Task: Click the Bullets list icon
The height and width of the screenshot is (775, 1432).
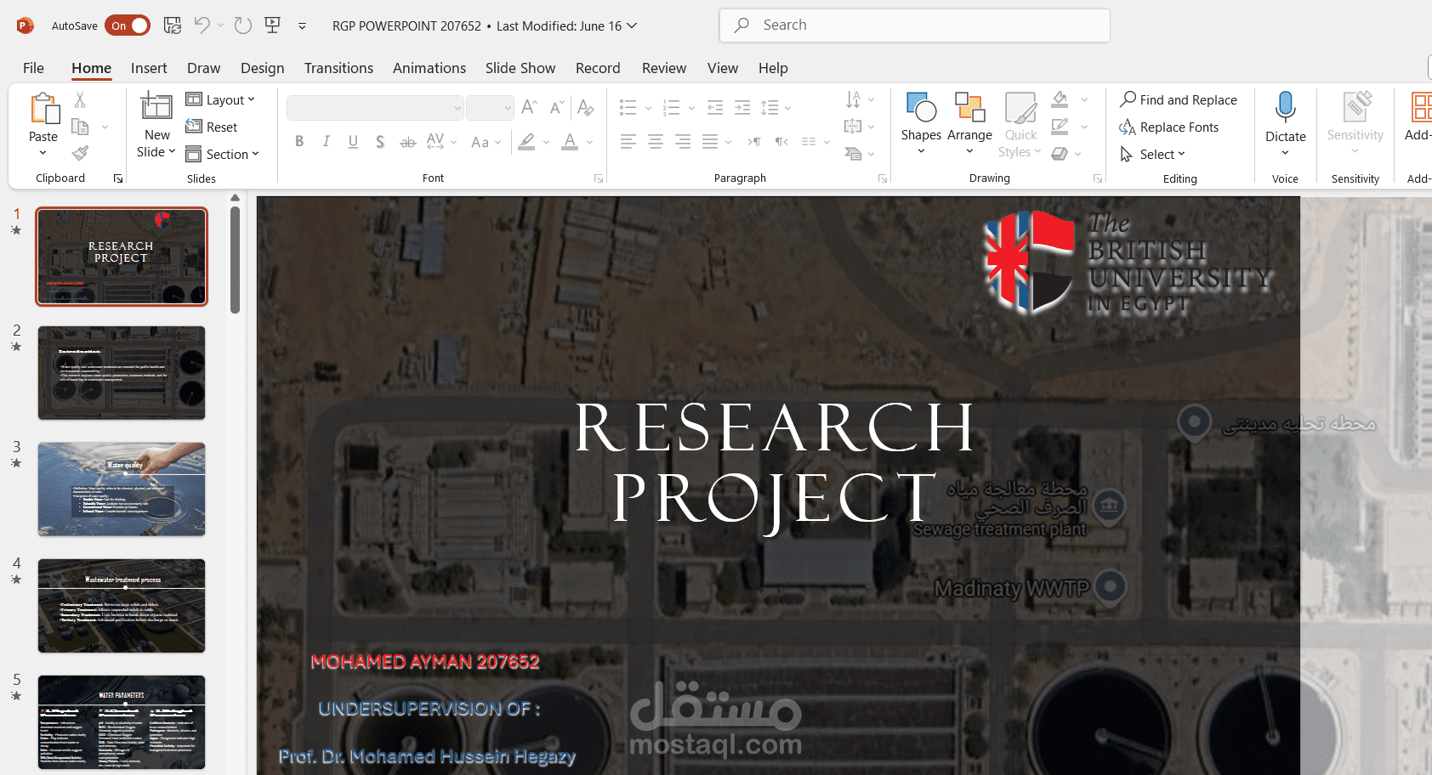Action: point(628,107)
